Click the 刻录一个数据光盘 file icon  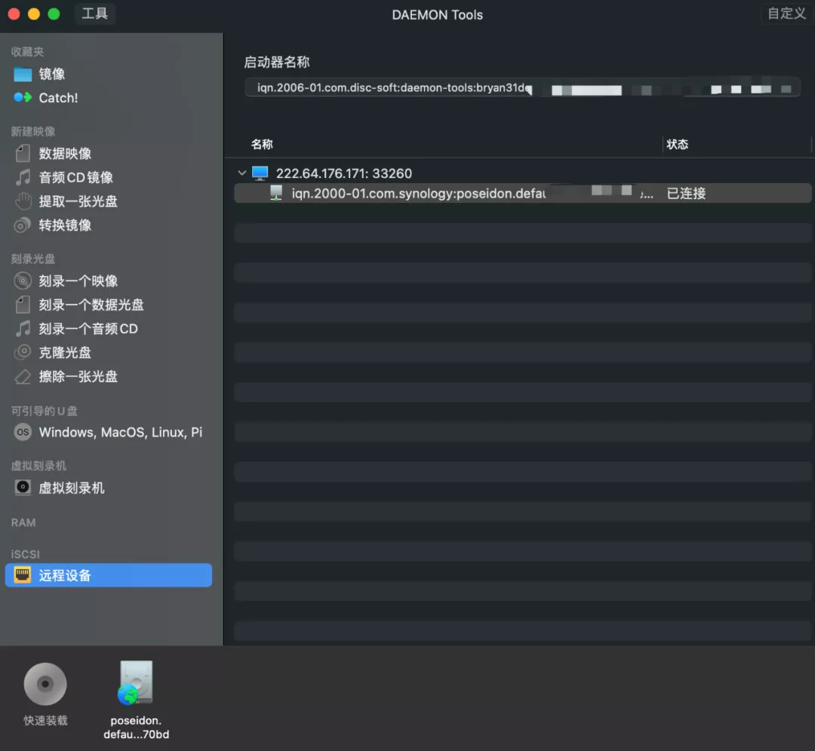pos(23,305)
